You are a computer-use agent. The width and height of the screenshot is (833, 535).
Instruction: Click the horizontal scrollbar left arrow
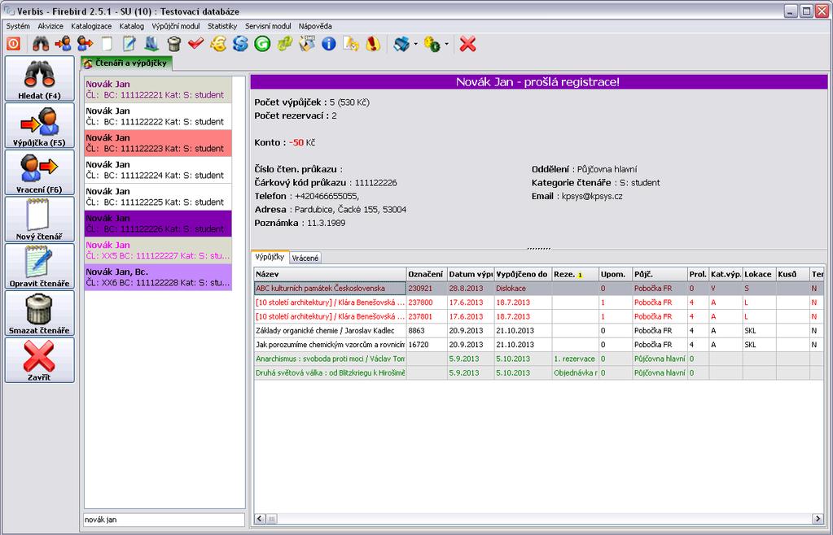(x=260, y=519)
